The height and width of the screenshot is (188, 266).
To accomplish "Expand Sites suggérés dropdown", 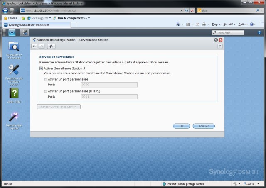I will tap(50, 18).
